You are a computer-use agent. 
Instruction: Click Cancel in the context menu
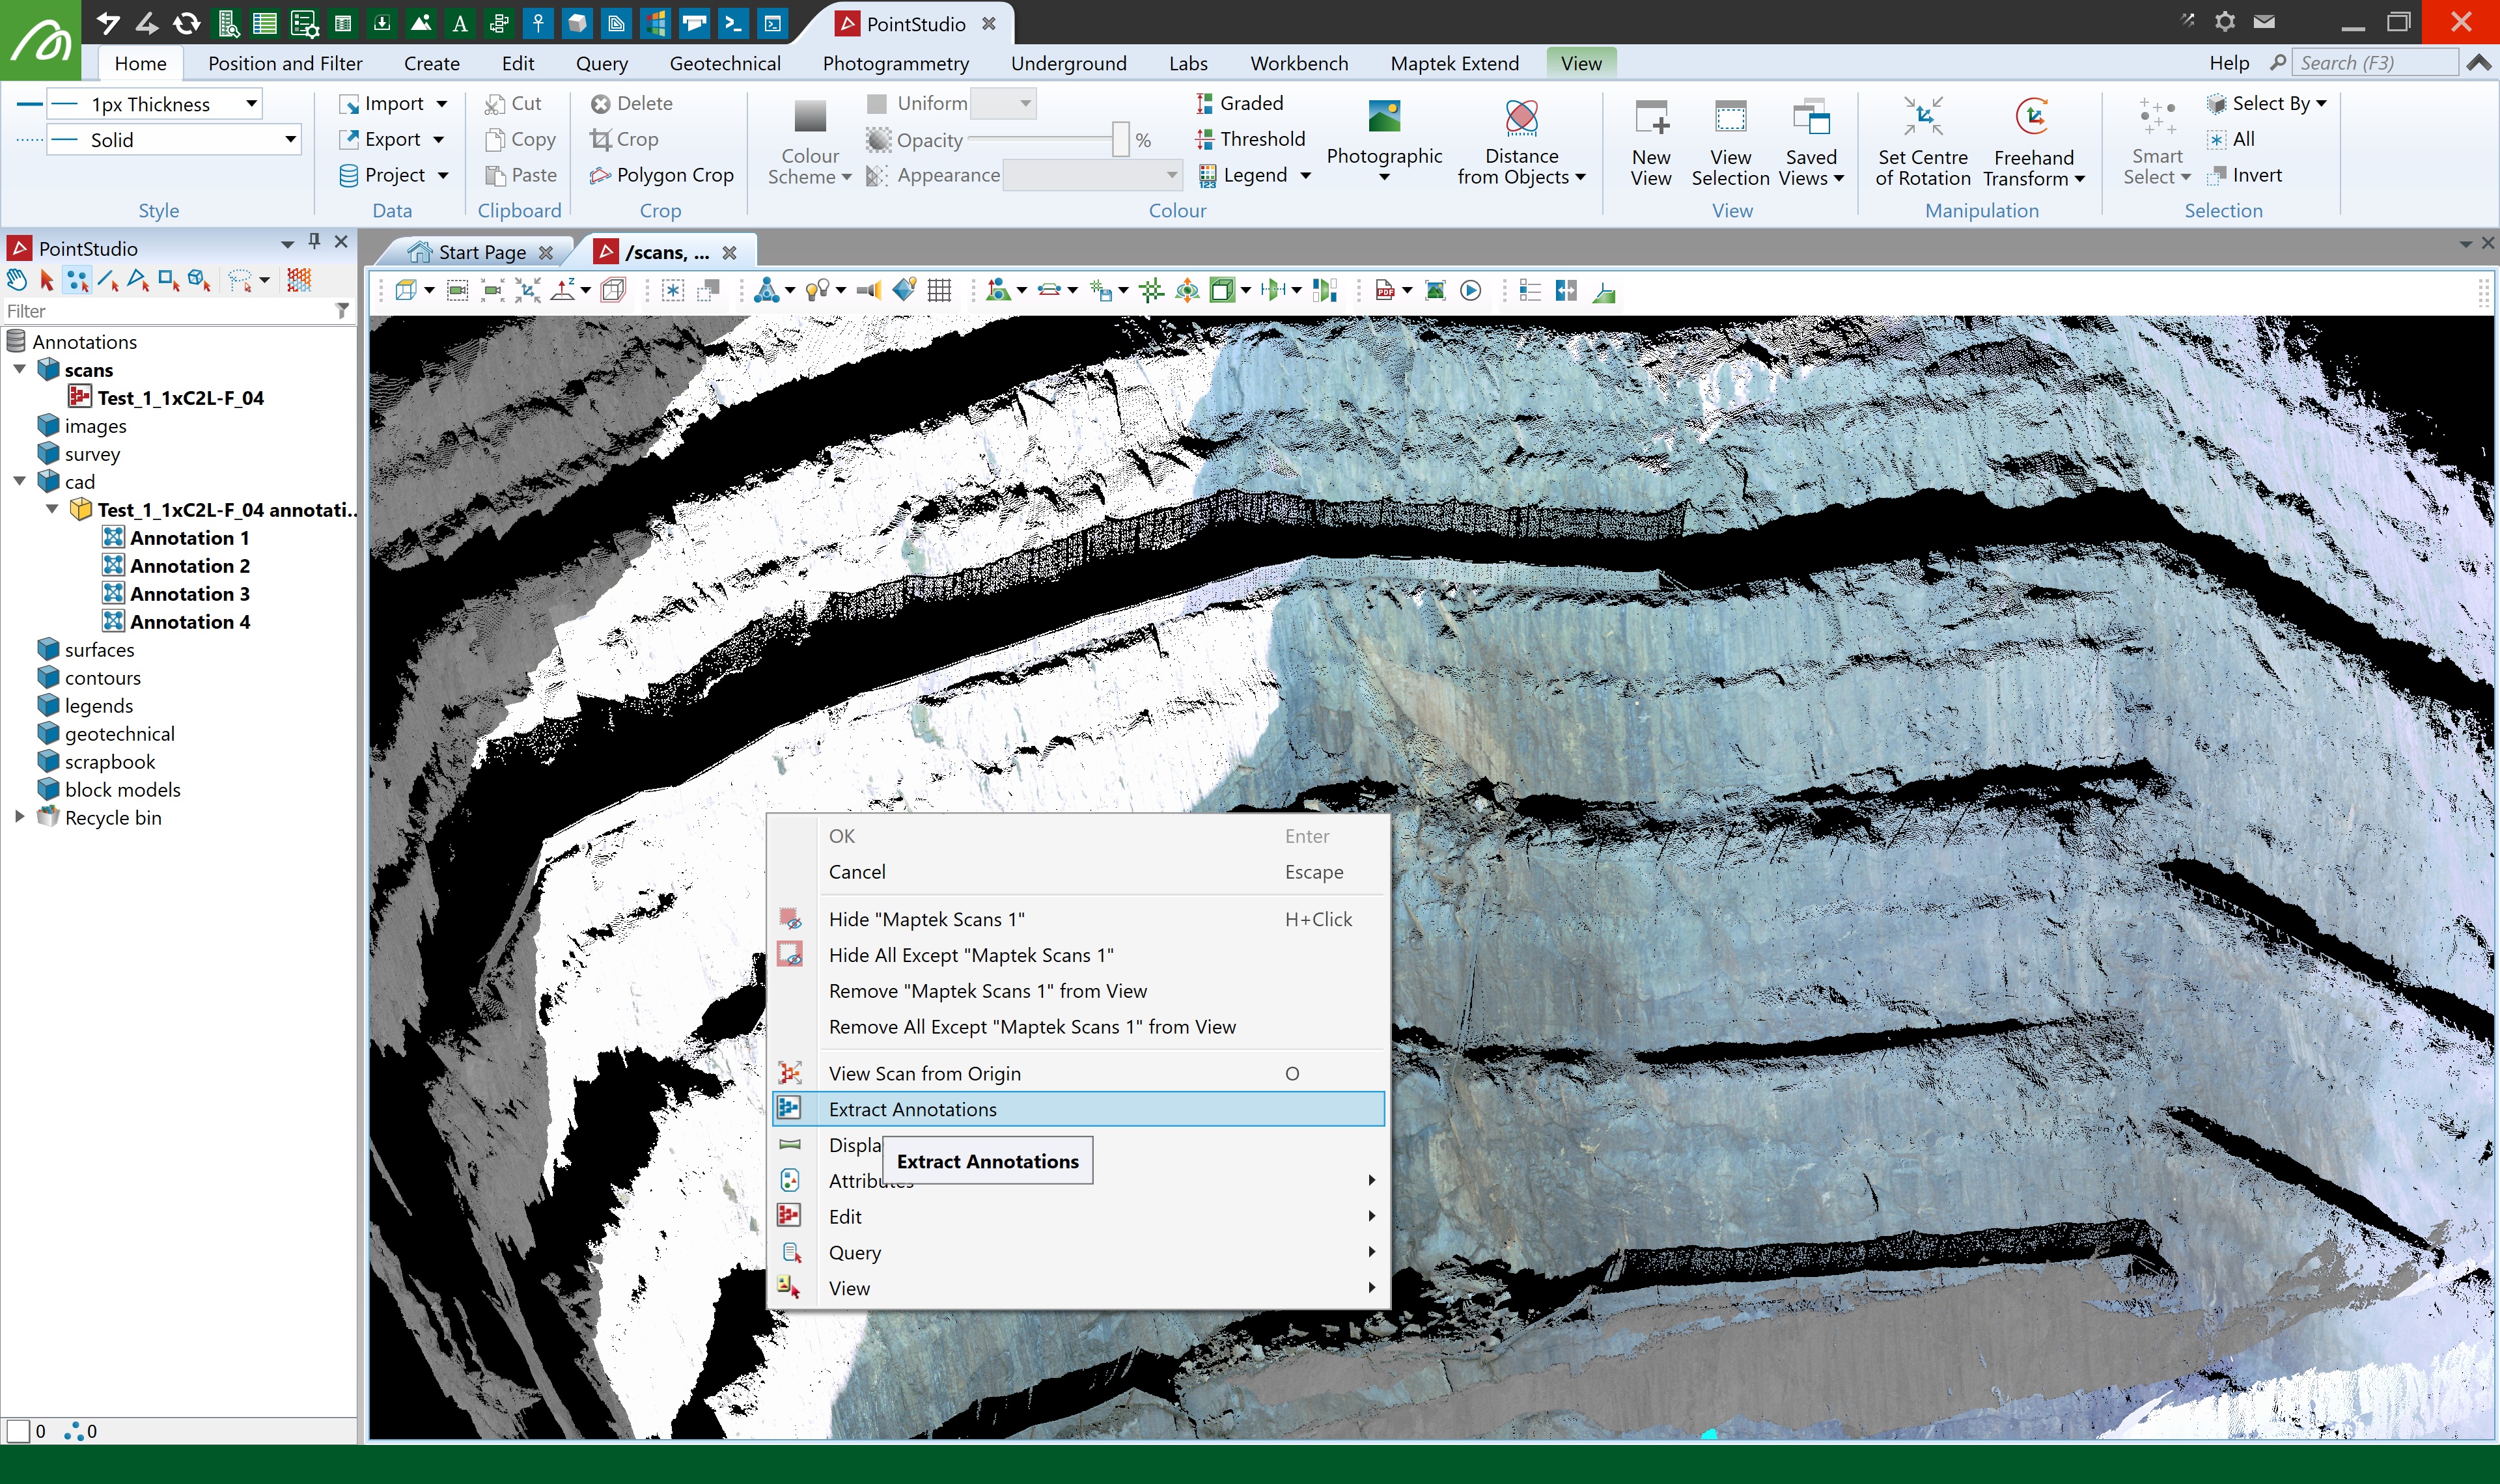coord(857,871)
